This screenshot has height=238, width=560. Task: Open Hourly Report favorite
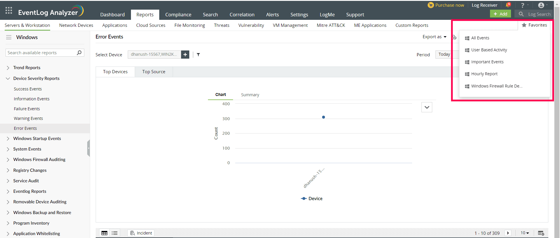pos(484,74)
